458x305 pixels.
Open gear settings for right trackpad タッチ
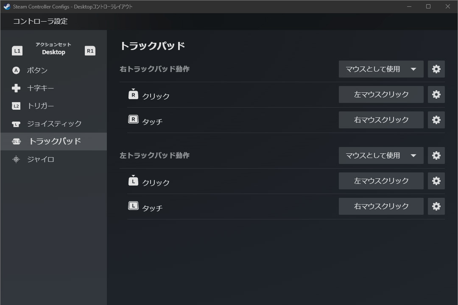[436, 120]
